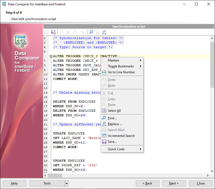The image size is (215, 189).
Task: Click the Incremental Search menu icon
Action: [104, 136]
